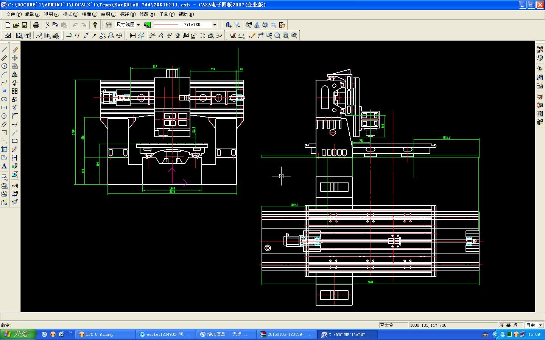This screenshot has width=545, height=340.
Task: Select the Line drawing tool
Action: (x=5, y=49)
